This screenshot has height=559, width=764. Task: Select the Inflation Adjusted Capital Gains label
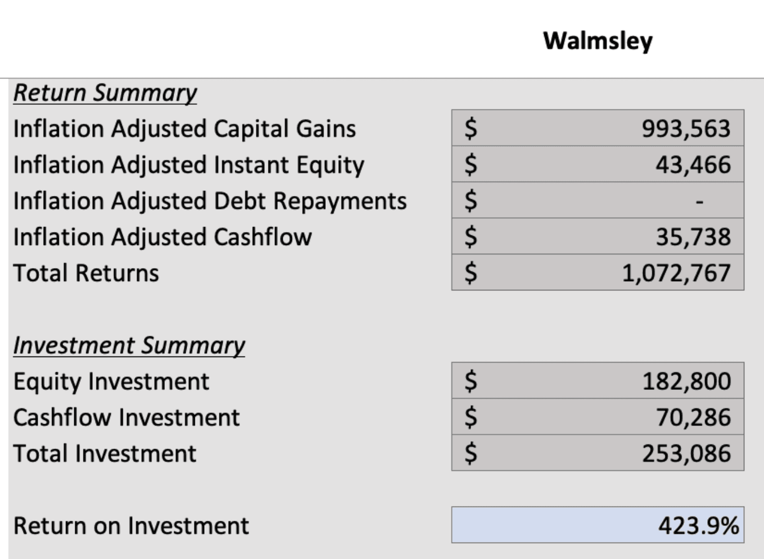pyautogui.click(x=184, y=129)
